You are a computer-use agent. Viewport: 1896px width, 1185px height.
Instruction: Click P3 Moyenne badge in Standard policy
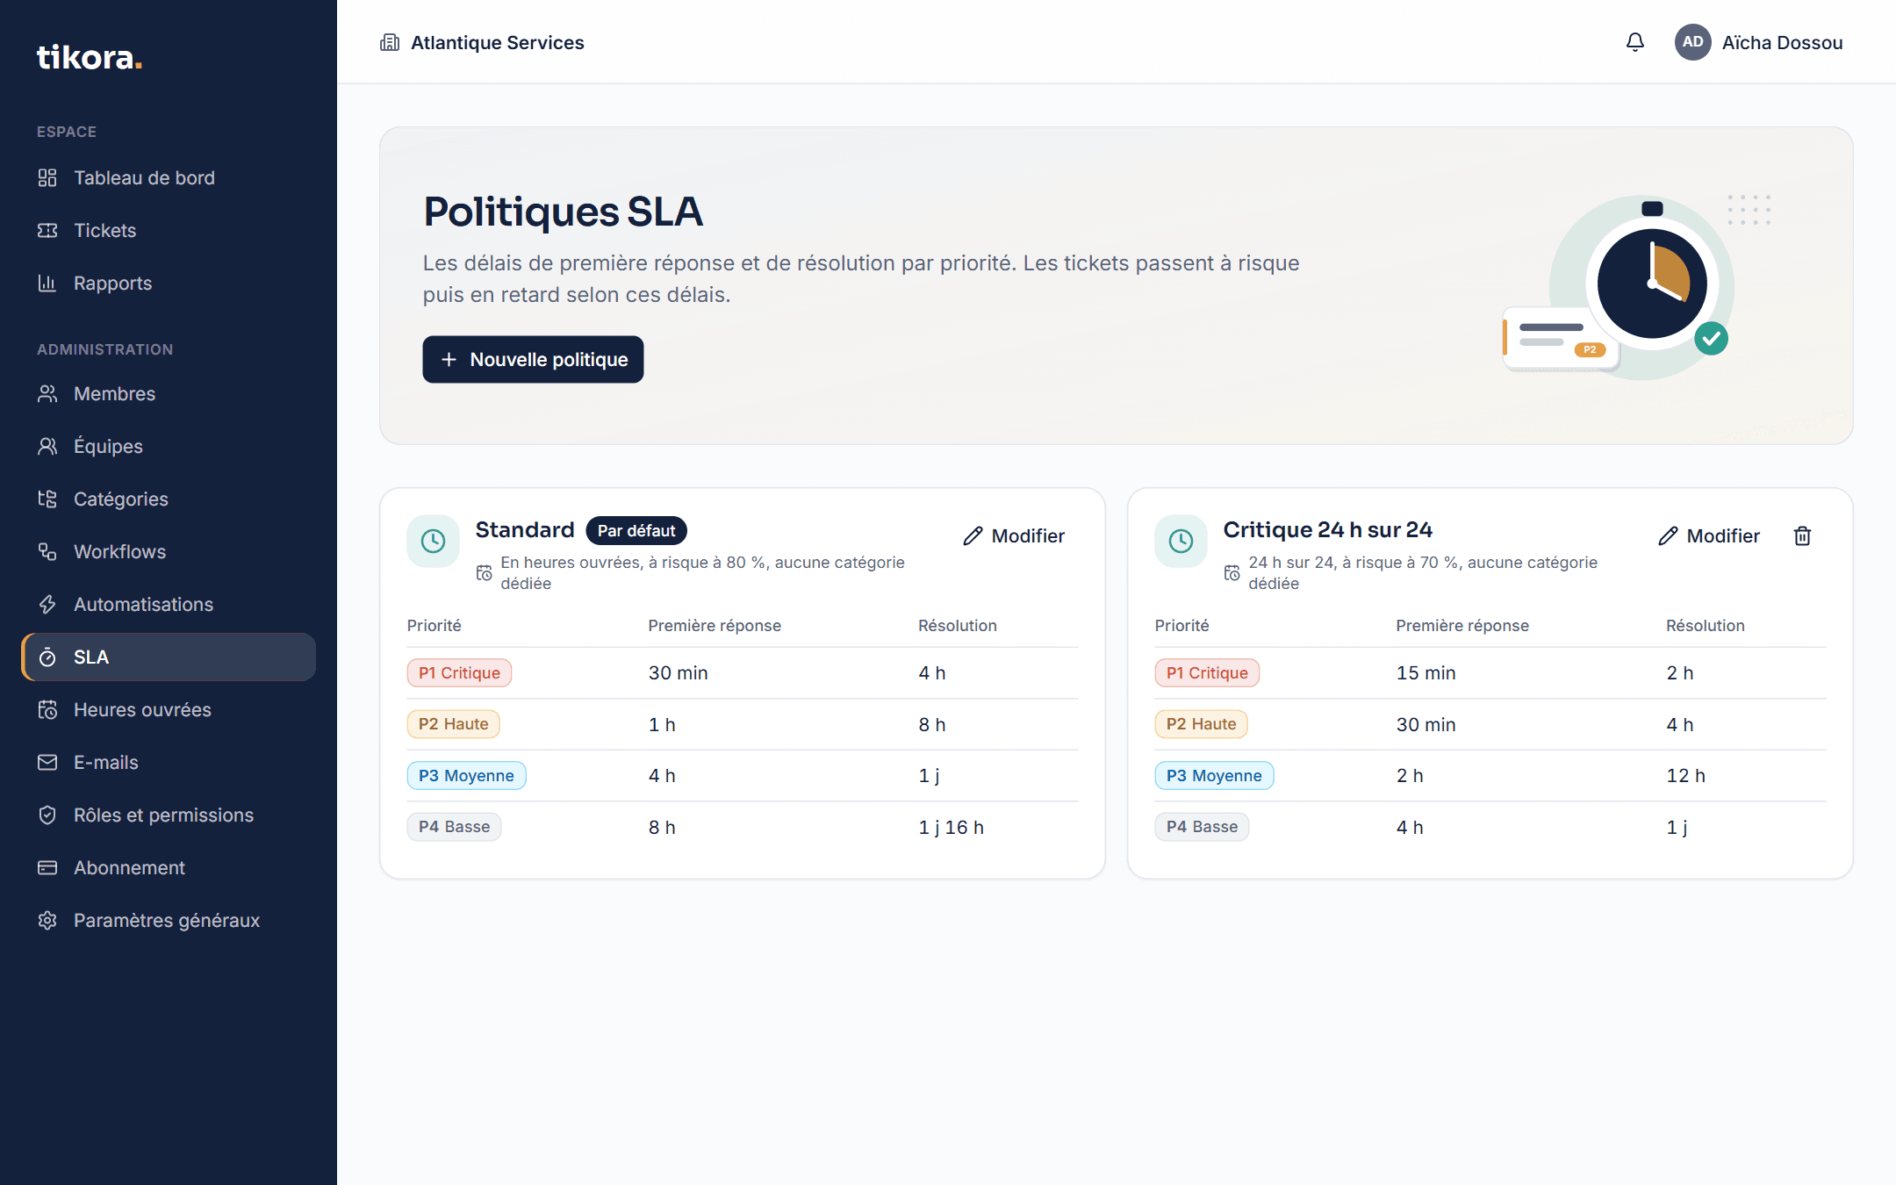coord(466,775)
